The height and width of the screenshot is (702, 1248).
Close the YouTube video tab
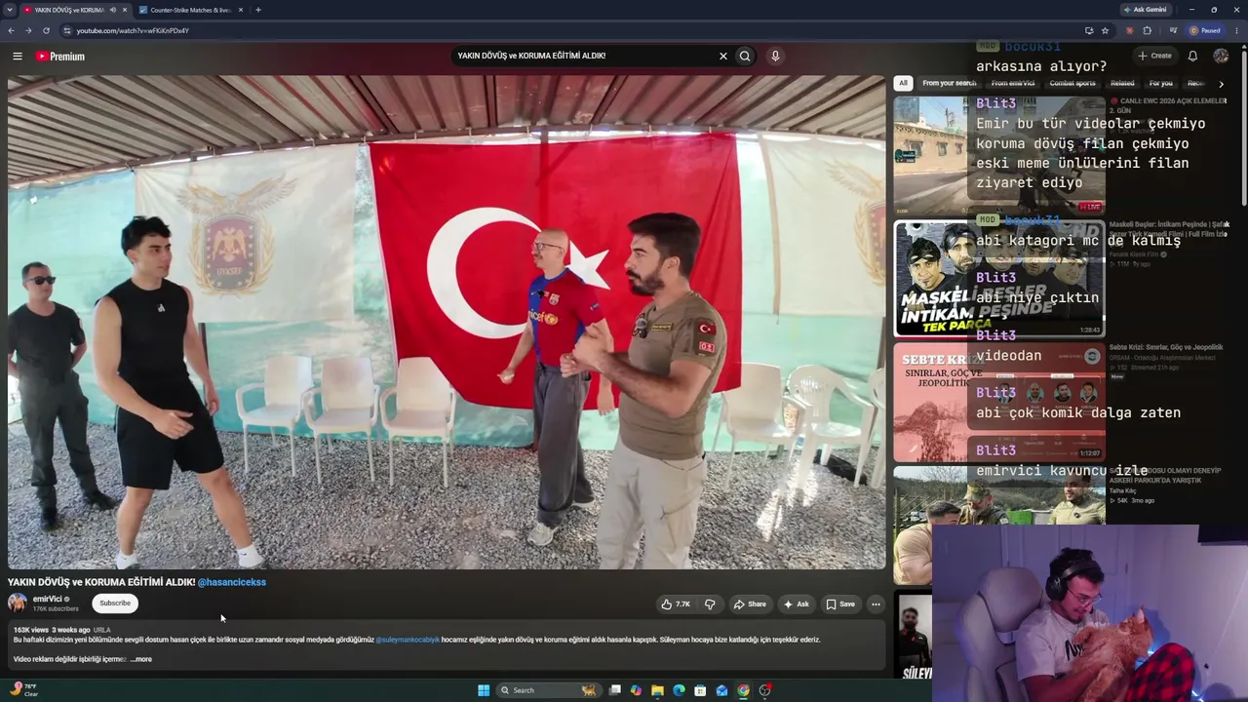124,10
